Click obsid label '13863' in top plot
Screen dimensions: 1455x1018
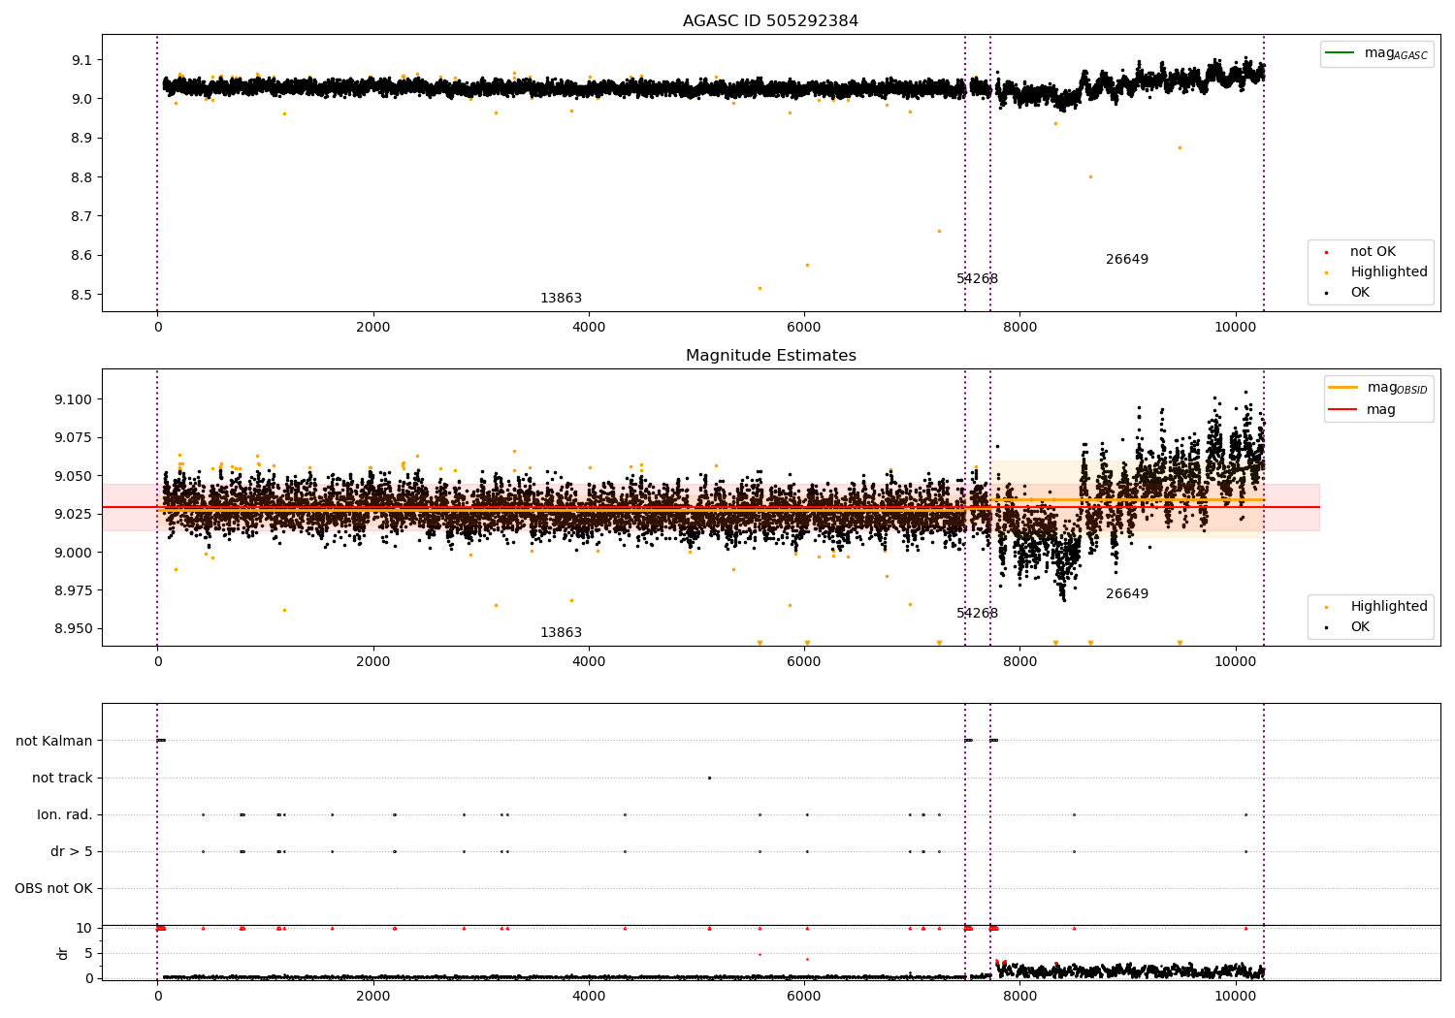[561, 299]
